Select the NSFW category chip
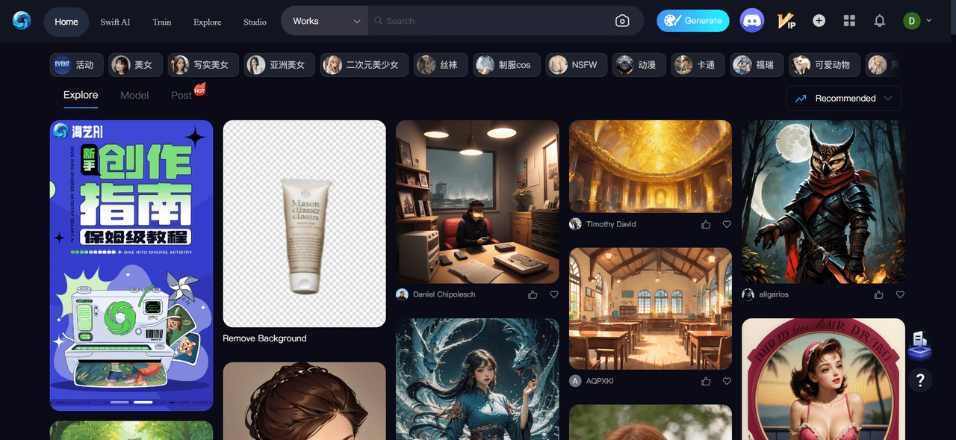 pos(576,65)
